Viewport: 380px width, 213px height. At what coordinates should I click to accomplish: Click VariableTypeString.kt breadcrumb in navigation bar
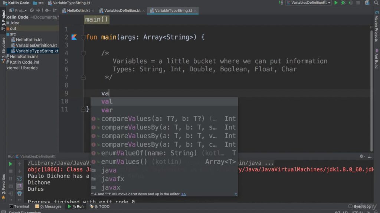point(69,3)
